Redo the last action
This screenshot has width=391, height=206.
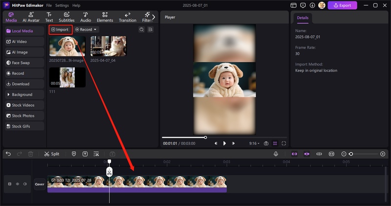[20, 154]
